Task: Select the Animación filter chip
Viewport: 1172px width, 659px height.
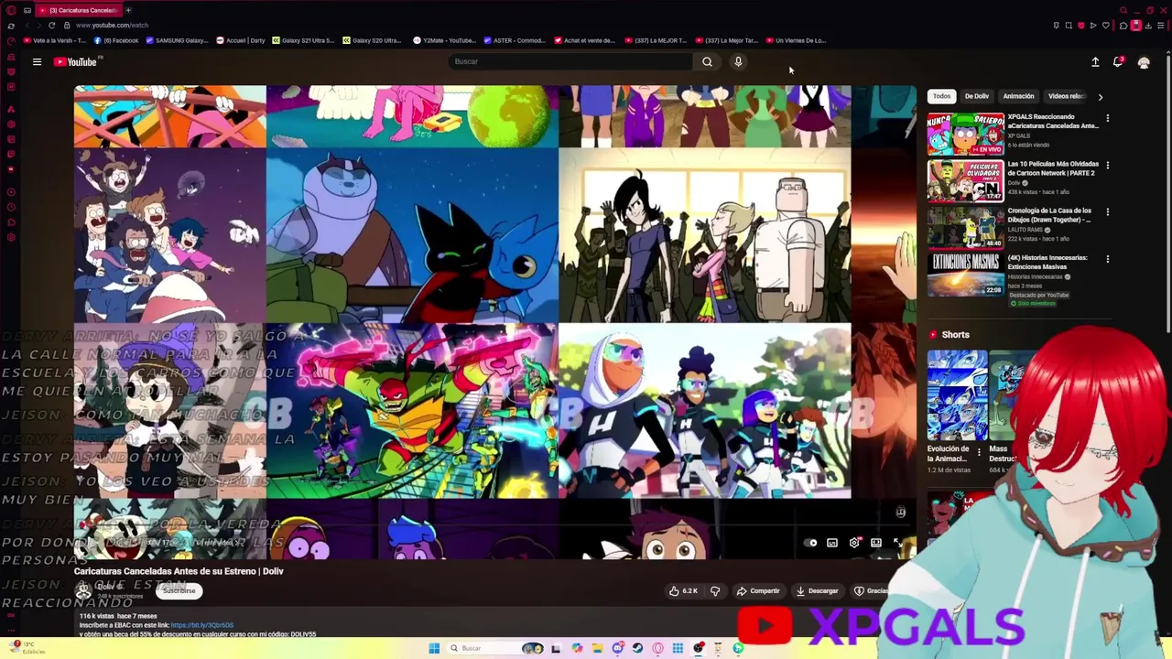Action: pos(1018,96)
